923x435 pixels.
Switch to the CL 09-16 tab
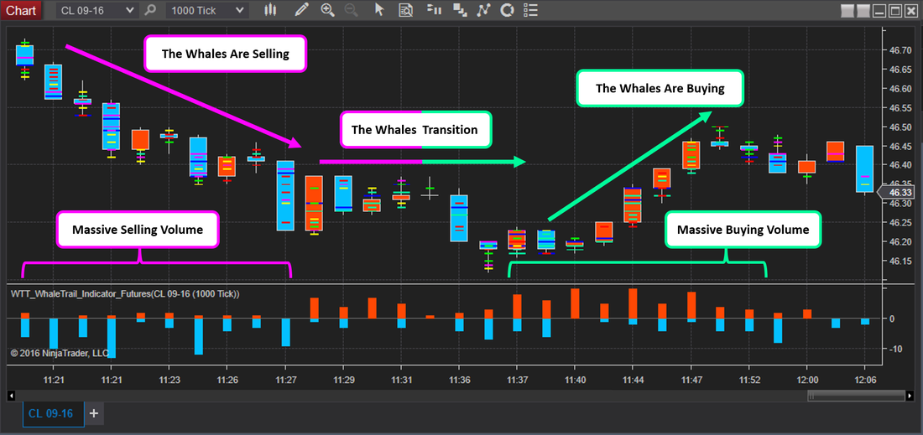[50, 413]
